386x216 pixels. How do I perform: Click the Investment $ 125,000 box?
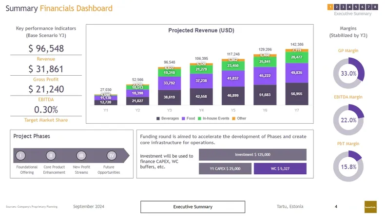click(x=252, y=154)
